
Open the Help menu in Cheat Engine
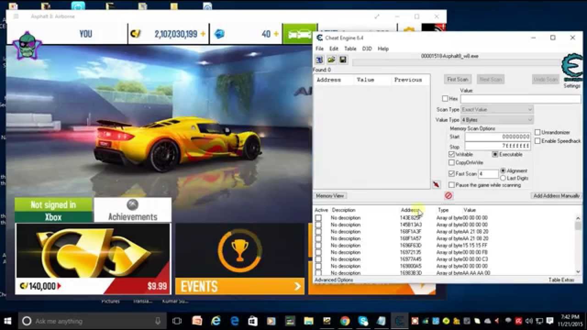(x=383, y=49)
